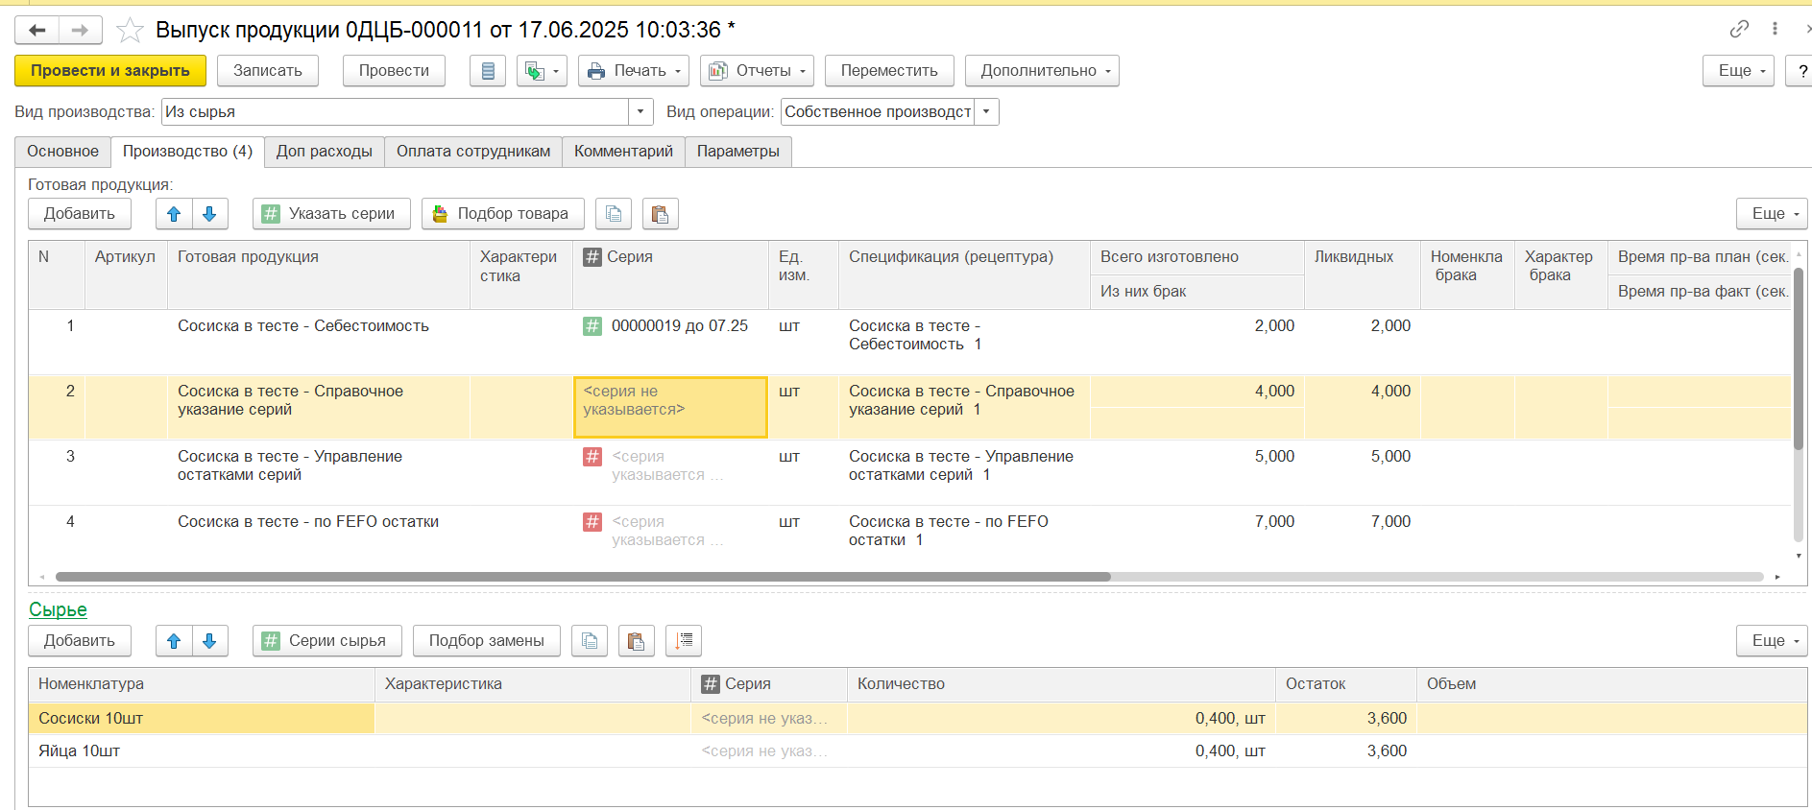Screen dimensions: 1812x810
Task: Move product row up with arrow icon
Action: pyautogui.click(x=174, y=214)
